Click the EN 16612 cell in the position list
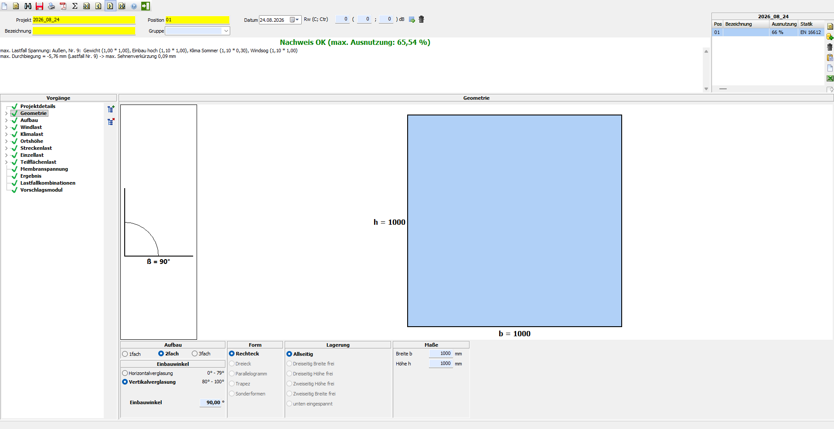The height and width of the screenshot is (429, 834). pyautogui.click(x=811, y=32)
